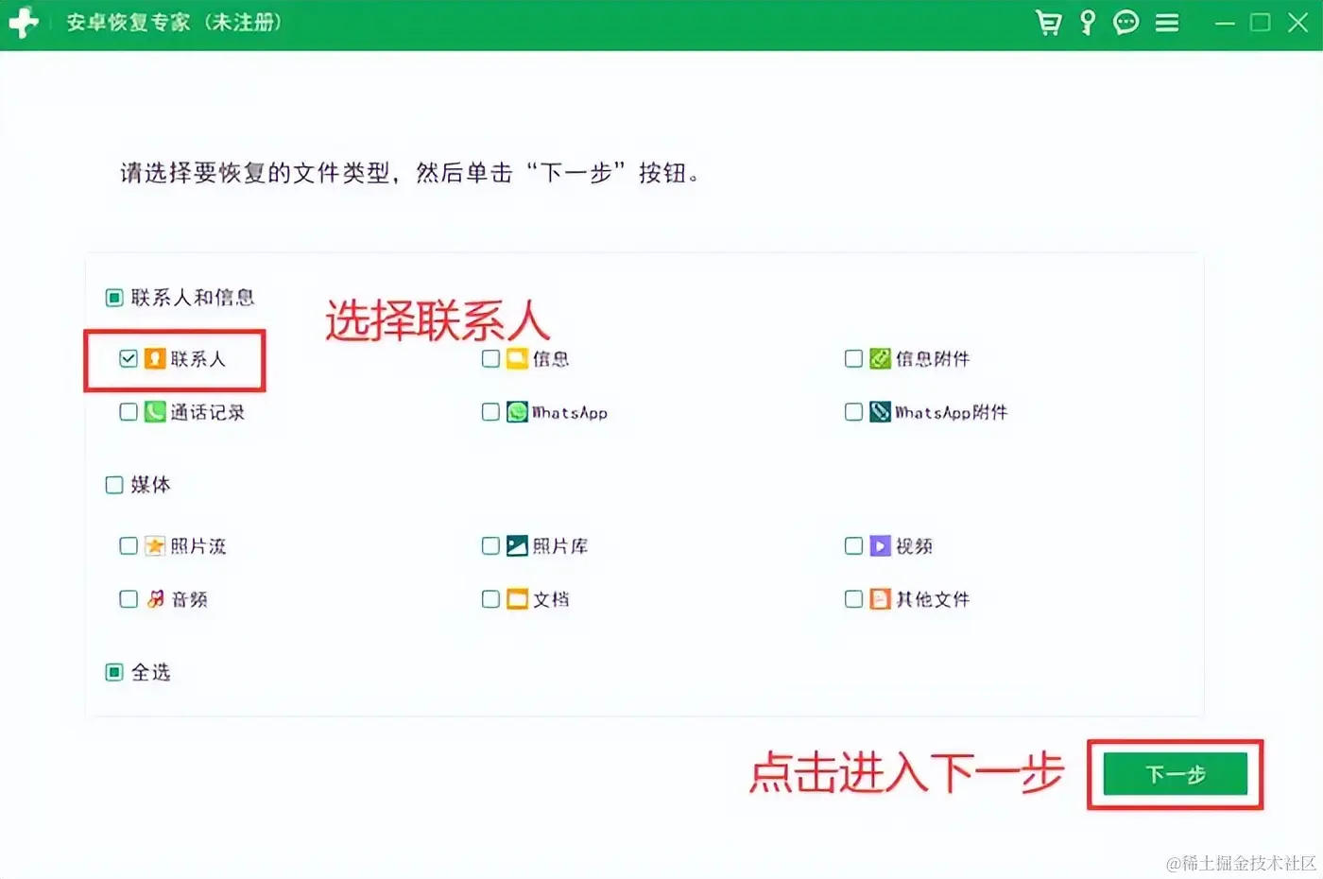Check the 信息附件 checkbox

point(853,359)
